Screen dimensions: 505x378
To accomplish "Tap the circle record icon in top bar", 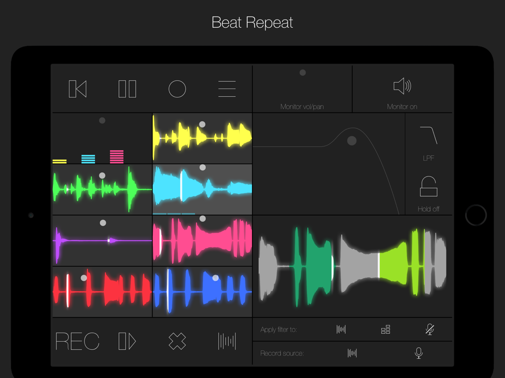I will (x=177, y=89).
